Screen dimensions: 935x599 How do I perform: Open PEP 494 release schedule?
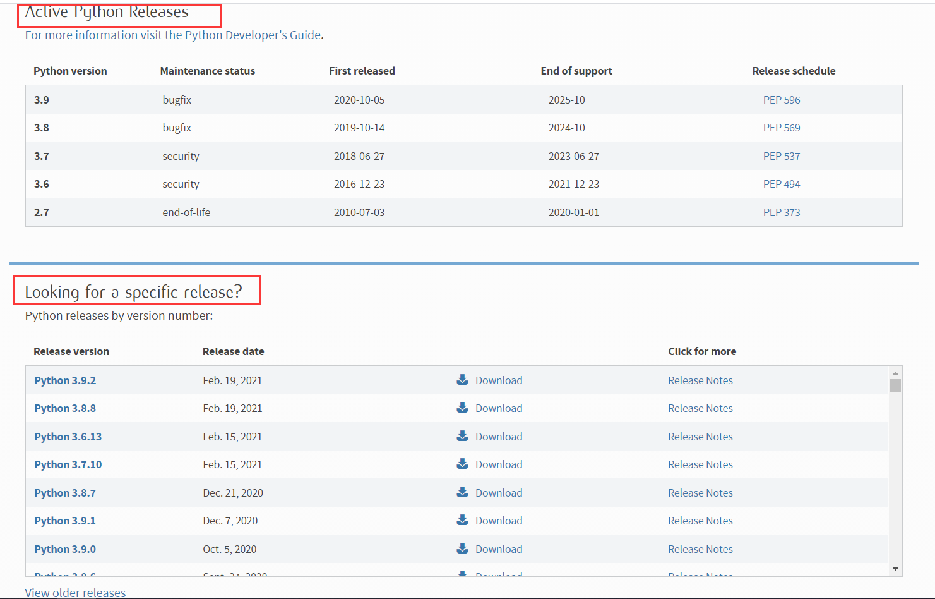(782, 184)
